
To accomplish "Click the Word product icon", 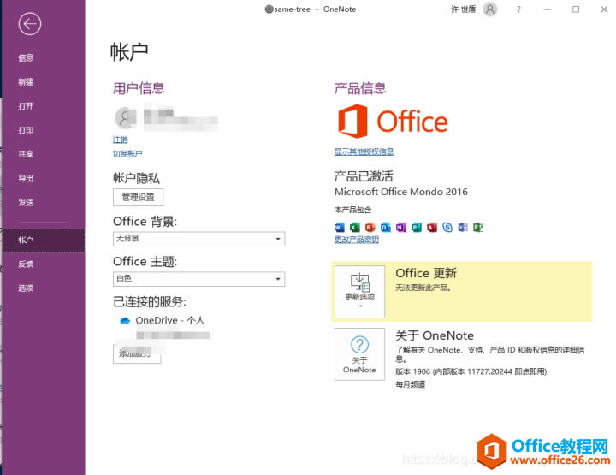I will pyautogui.click(x=339, y=227).
